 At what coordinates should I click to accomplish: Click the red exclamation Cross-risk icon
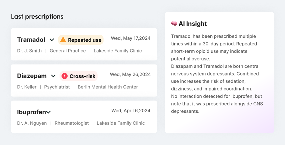tap(64, 76)
